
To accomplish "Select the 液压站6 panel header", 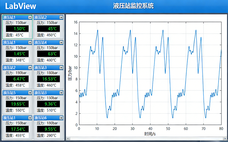I will [46, 118].
